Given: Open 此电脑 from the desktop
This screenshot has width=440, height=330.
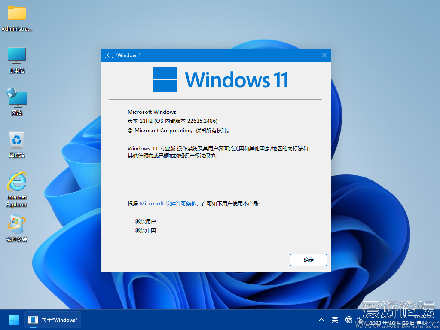Looking at the screenshot, I should pyautogui.click(x=16, y=55).
